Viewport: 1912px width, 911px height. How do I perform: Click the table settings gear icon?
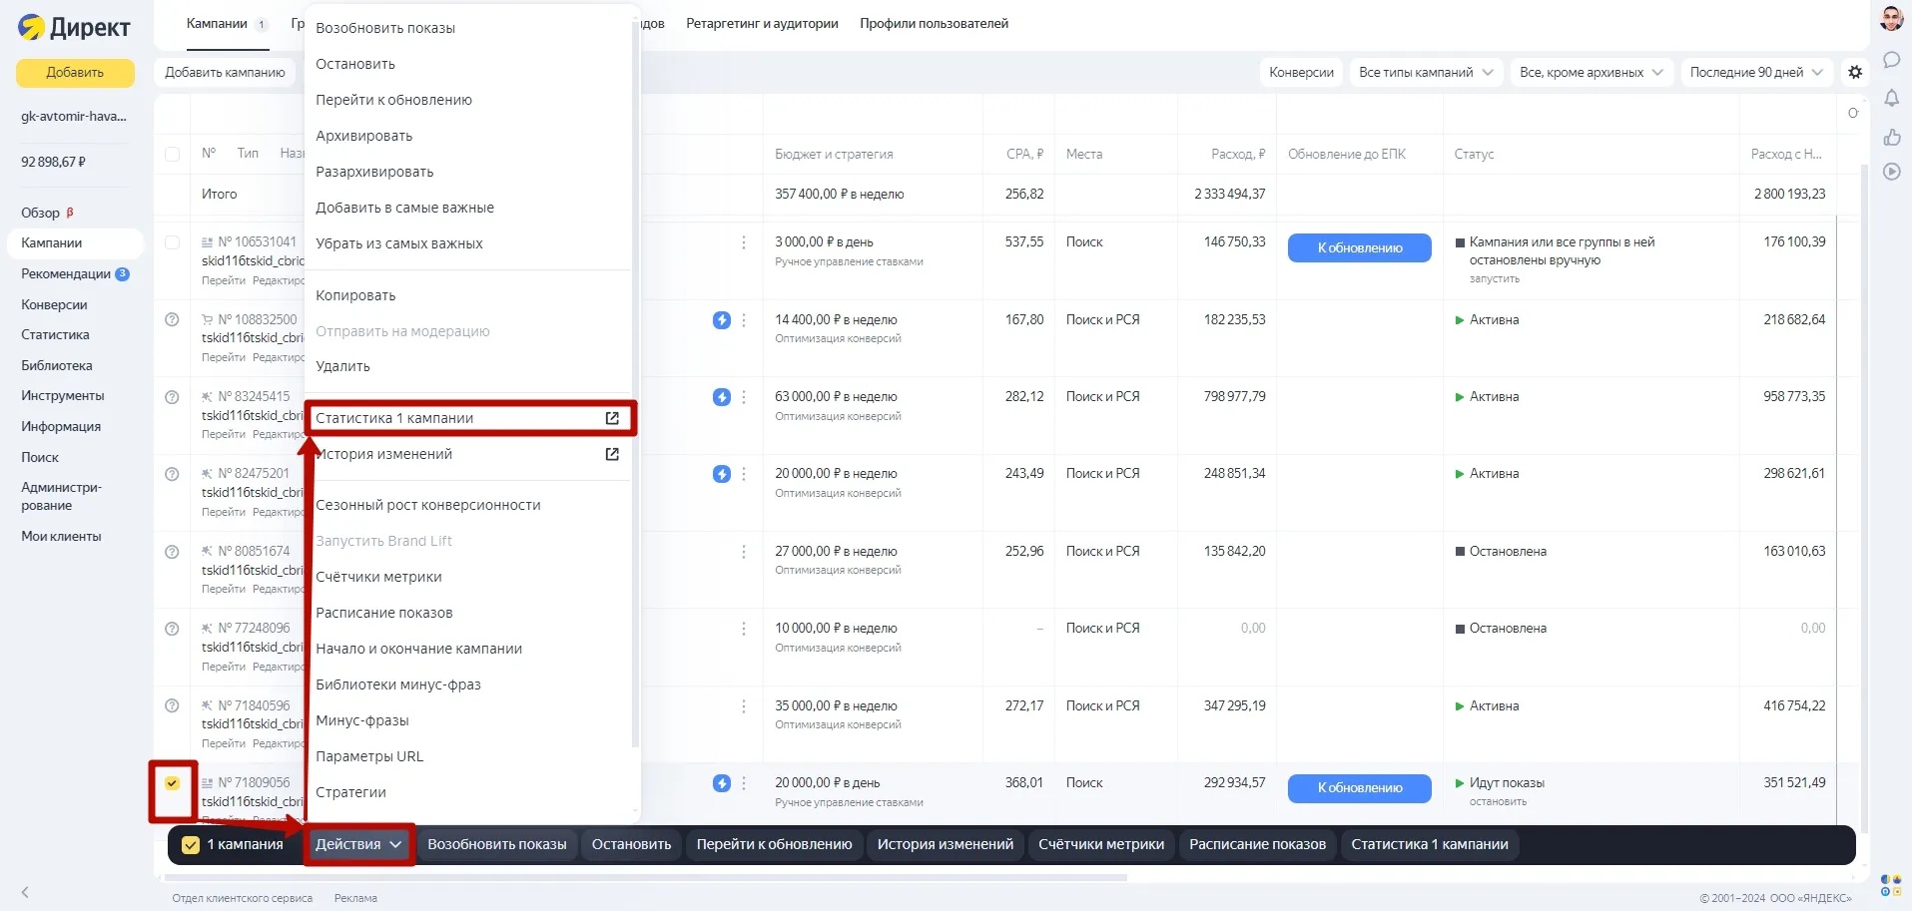[1855, 72]
